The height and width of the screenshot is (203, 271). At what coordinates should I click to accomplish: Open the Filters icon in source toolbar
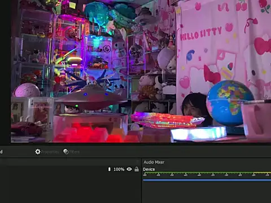pyautogui.click(x=66, y=152)
